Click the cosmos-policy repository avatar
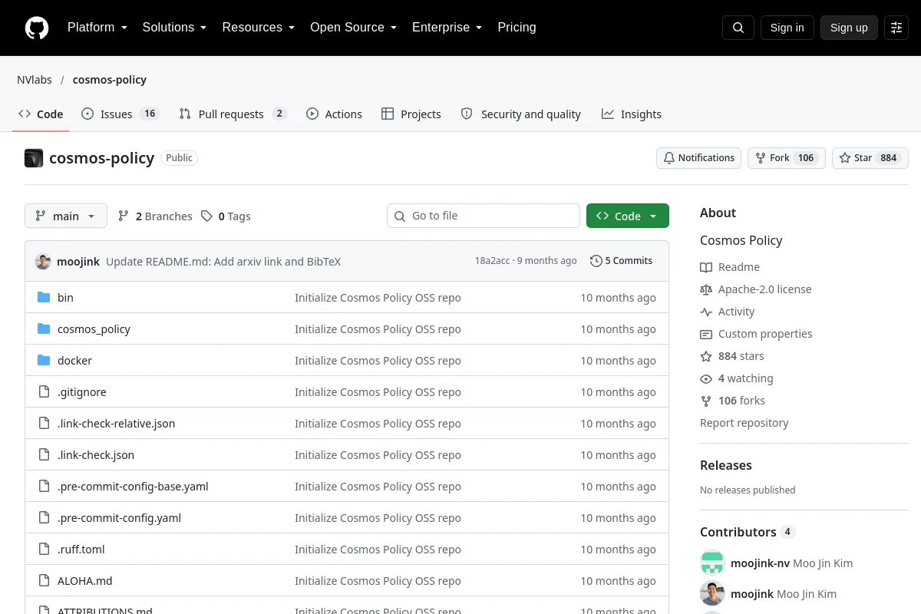The width and height of the screenshot is (921, 614). click(x=34, y=158)
